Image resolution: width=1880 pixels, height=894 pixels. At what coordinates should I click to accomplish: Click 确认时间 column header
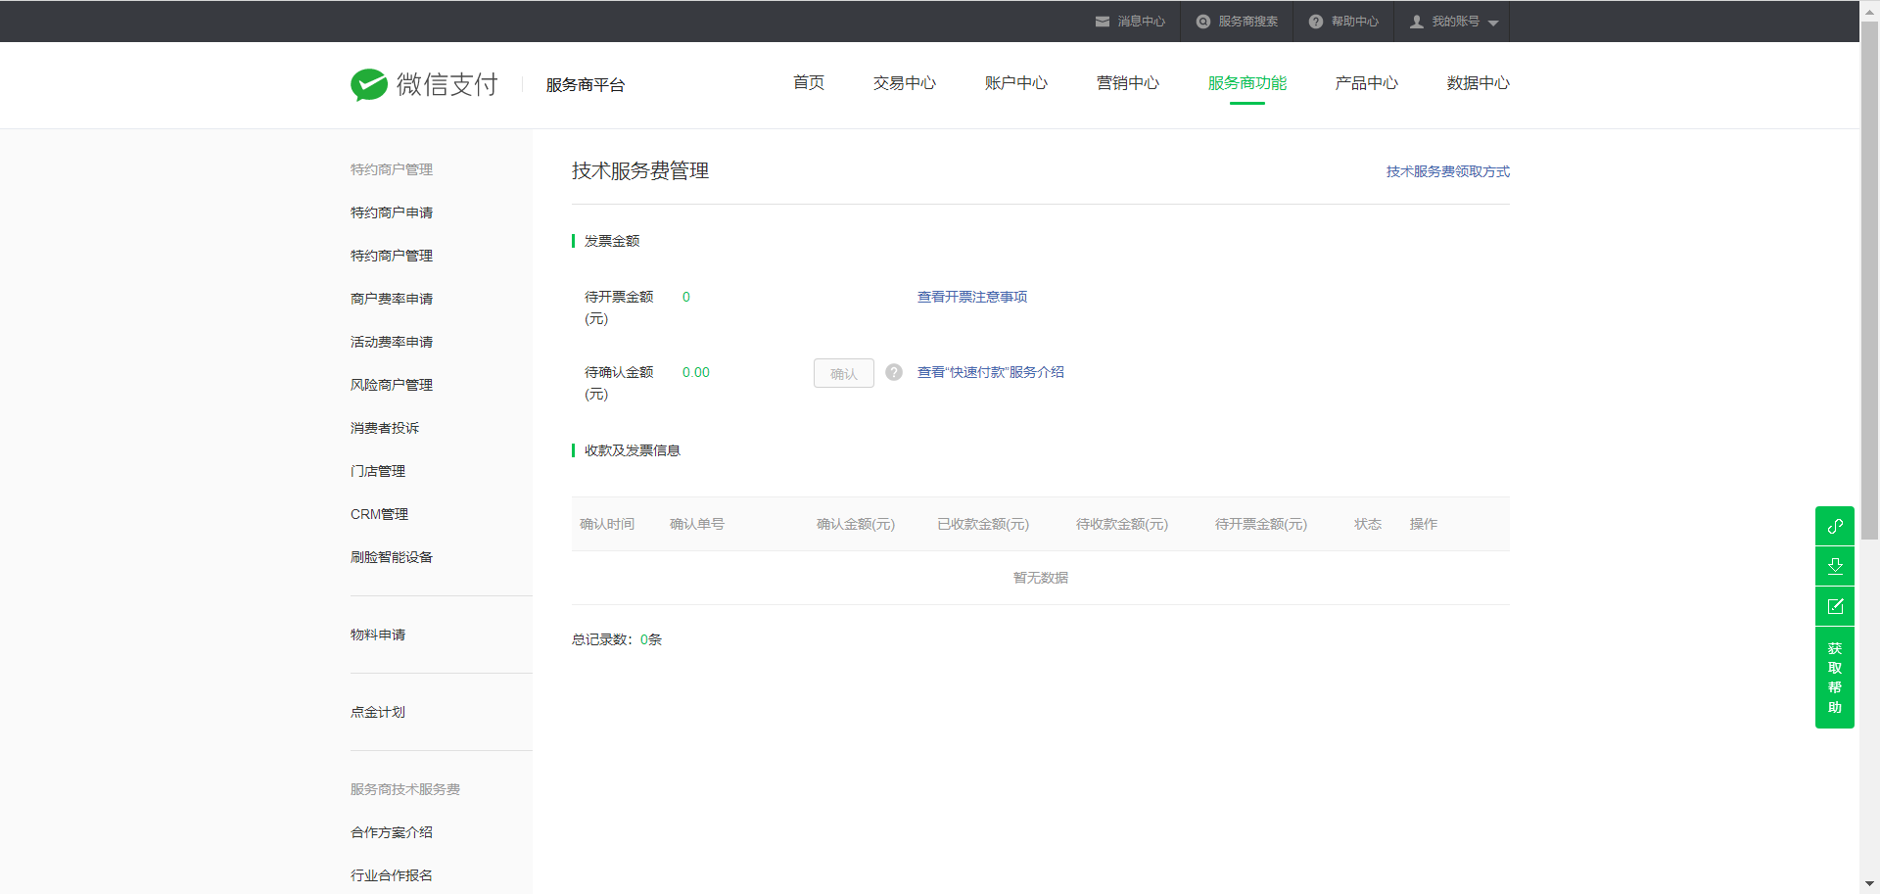607,524
